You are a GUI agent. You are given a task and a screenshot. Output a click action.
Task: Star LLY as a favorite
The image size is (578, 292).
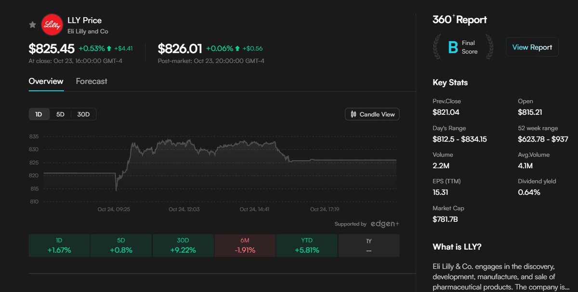(33, 25)
